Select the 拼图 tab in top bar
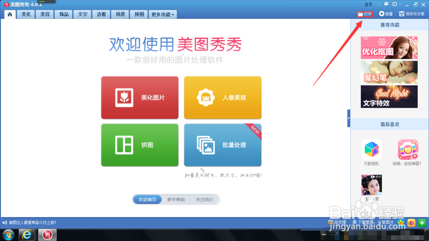This screenshot has width=429, height=241. (x=139, y=14)
